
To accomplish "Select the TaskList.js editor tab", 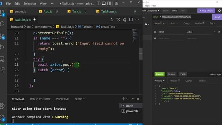I will pos(21,20).
